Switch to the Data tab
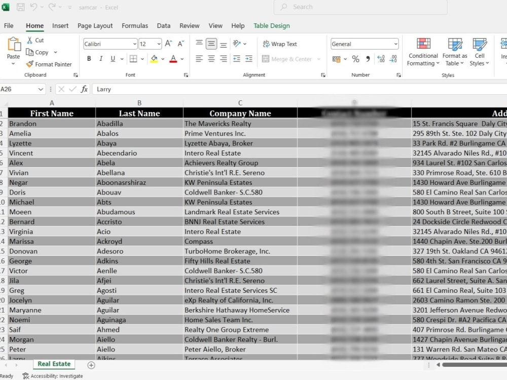Viewport: 507px width, 380px height. [164, 25]
